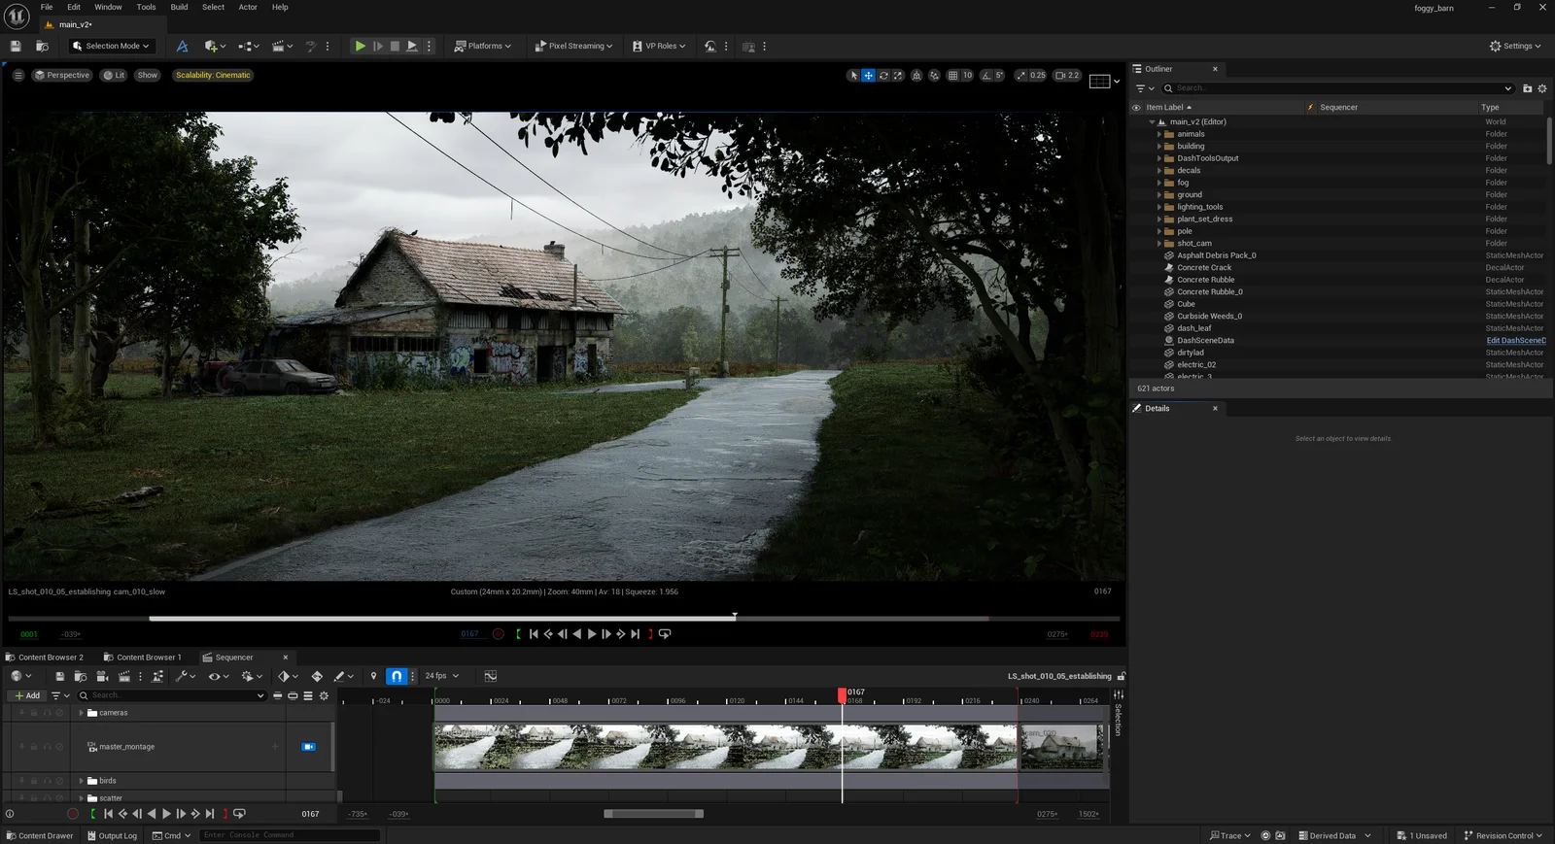Open the viewport layout options icon
The width and height of the screenshot is (1555, 844).
coord(1100,81)
